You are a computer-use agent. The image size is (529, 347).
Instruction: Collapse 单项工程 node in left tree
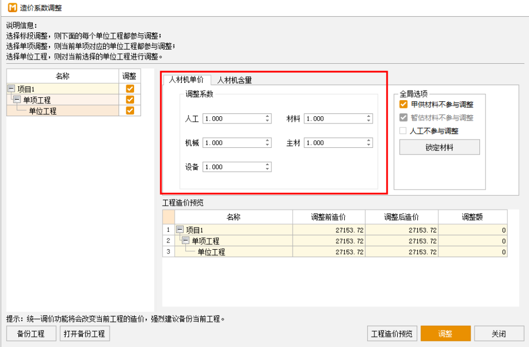tap(17, 100)
